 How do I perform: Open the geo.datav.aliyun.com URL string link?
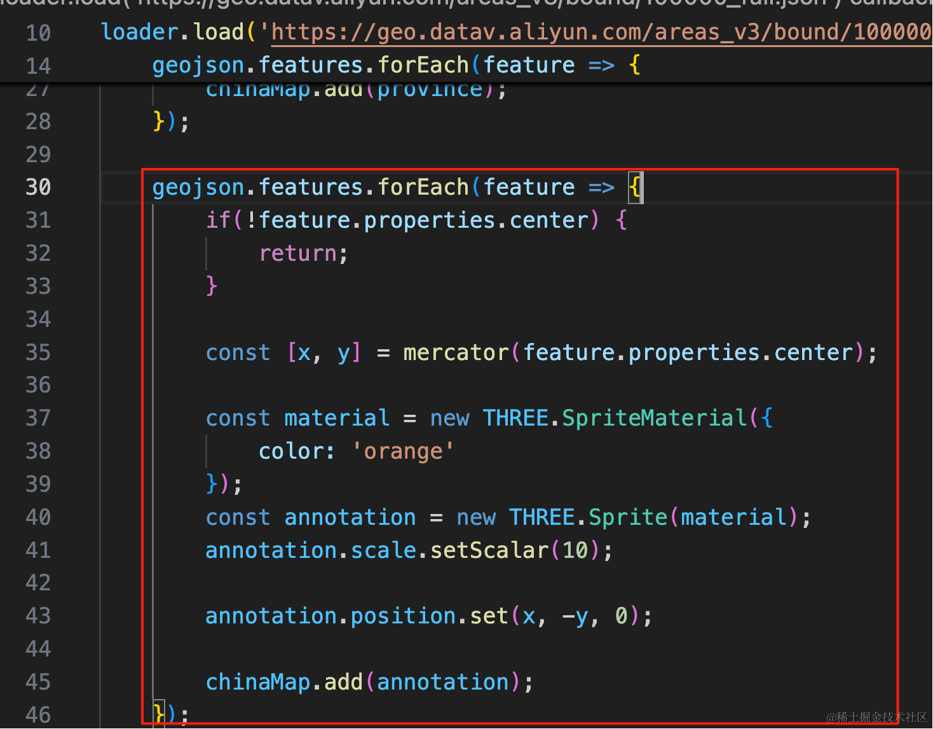(x=601, y=32)
